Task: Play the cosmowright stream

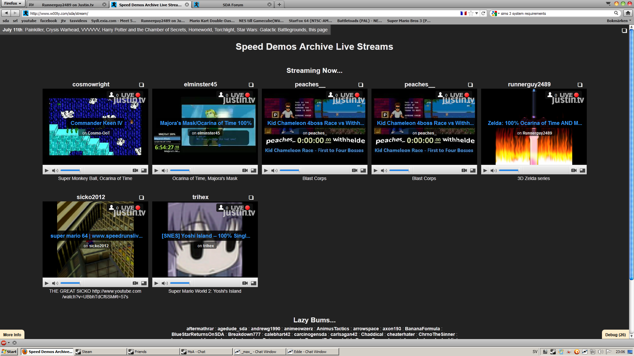Action: tap(47, 170)
